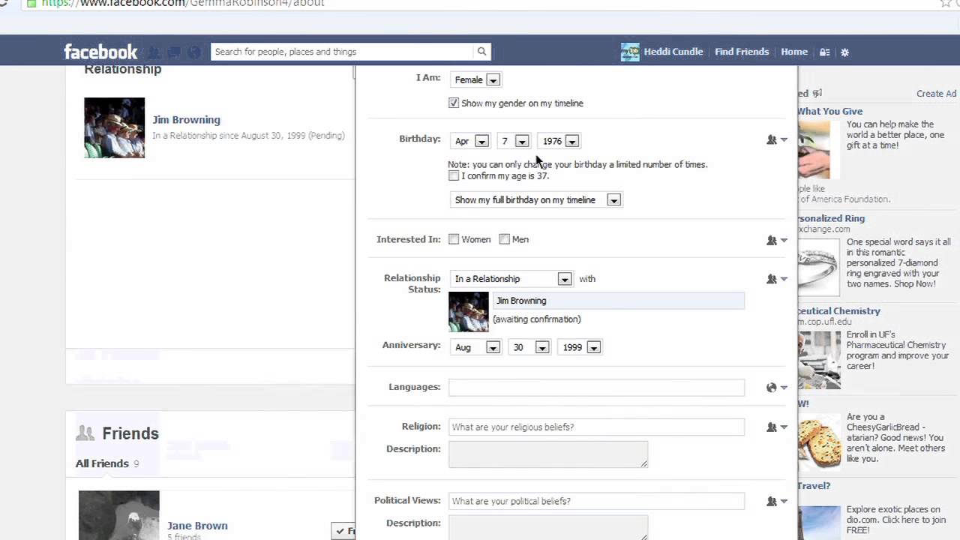
Task: Click the Create Ad link
Action: pos(936,94)
